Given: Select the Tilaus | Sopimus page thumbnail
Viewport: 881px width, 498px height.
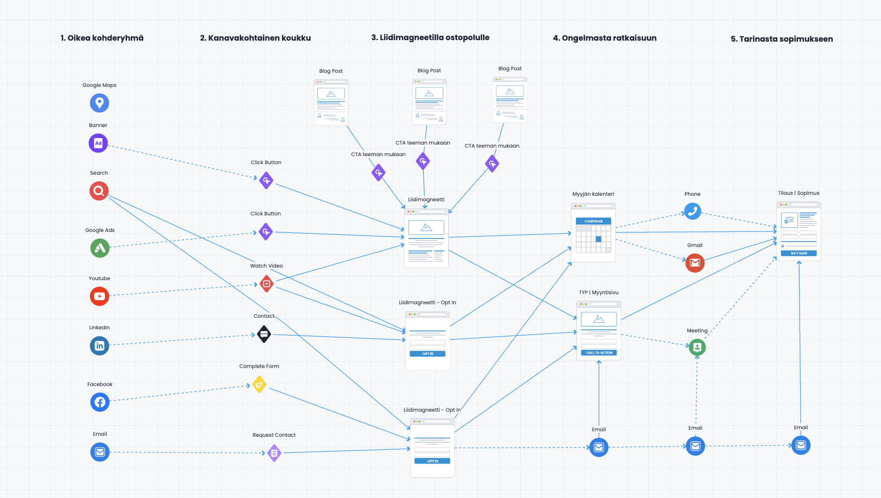Looking at the screenshot, I should [x=799, y=231].
